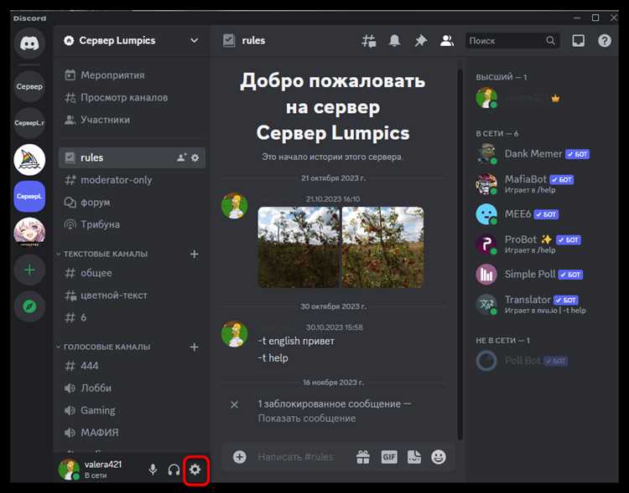Open Discord home direct messages icon
The height and width of the screenshot is (493, 629).
[x=29, y=44]
